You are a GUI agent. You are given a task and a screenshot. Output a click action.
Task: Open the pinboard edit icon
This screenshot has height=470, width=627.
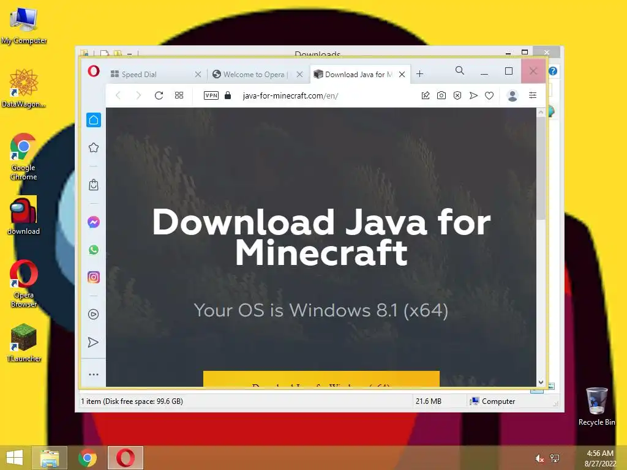click(x=426, y=95)
